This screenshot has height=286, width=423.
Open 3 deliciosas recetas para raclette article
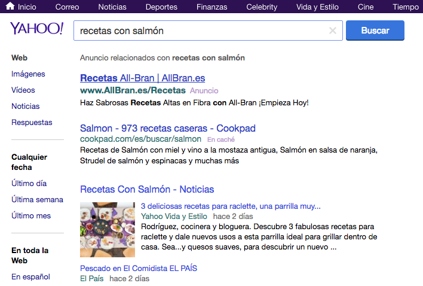pos(231,206)
